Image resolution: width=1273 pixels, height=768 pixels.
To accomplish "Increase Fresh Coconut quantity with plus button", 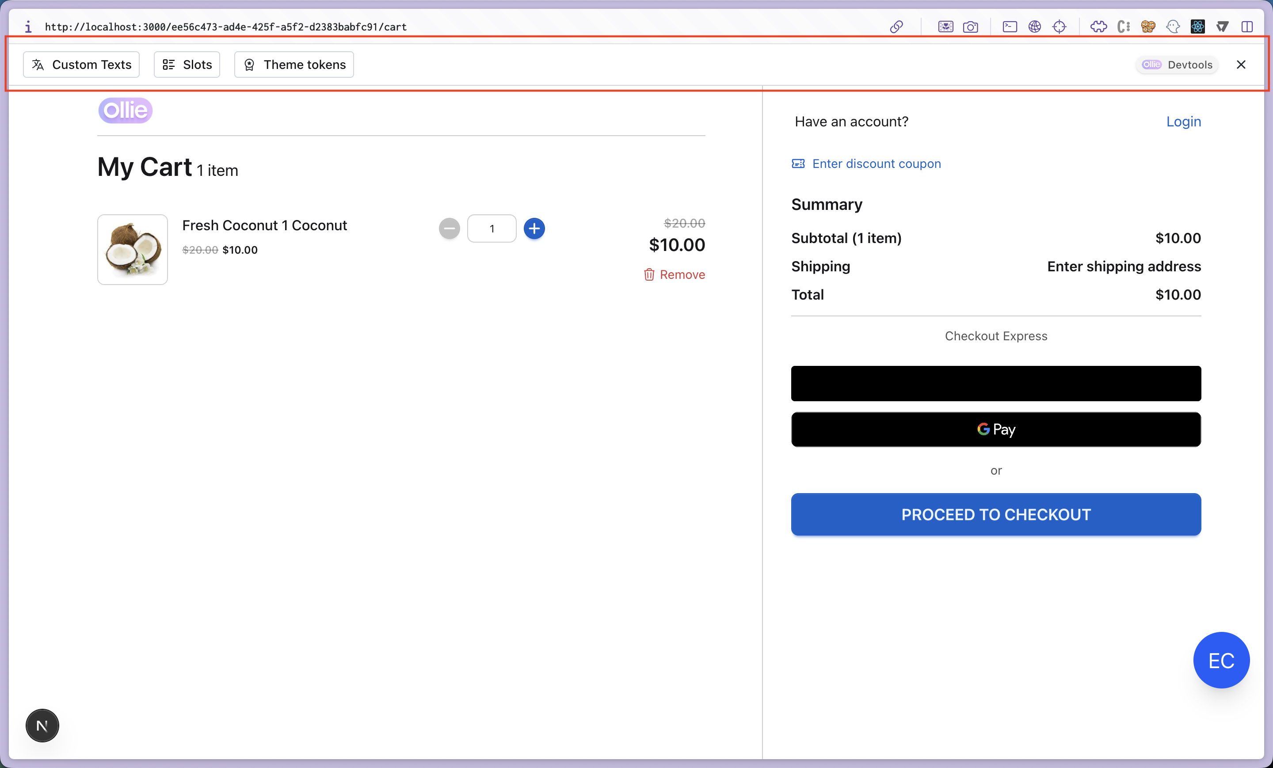I will click(x=534, y=228).
